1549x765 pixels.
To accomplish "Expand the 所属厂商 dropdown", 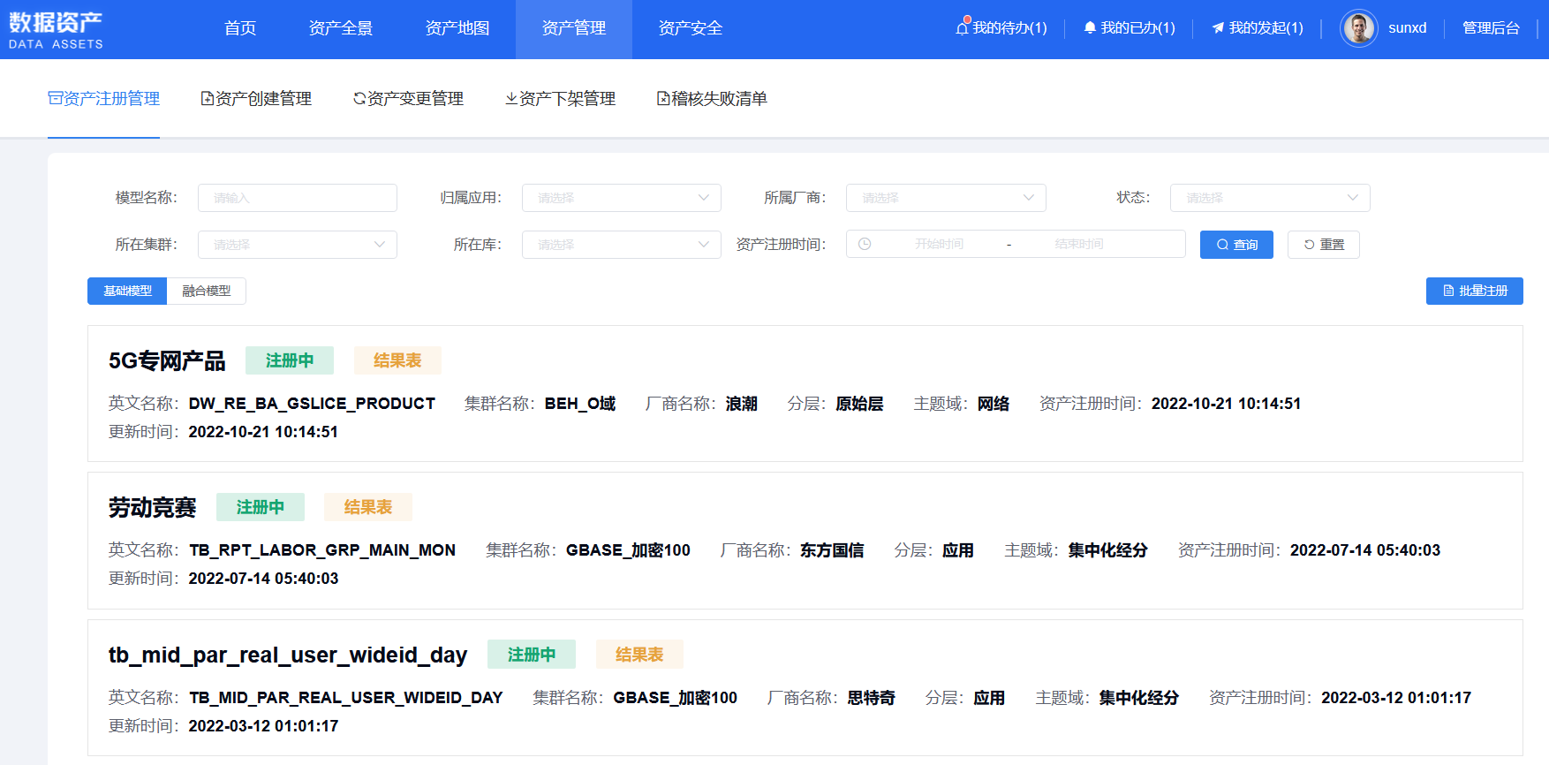I will click(946, 198).
